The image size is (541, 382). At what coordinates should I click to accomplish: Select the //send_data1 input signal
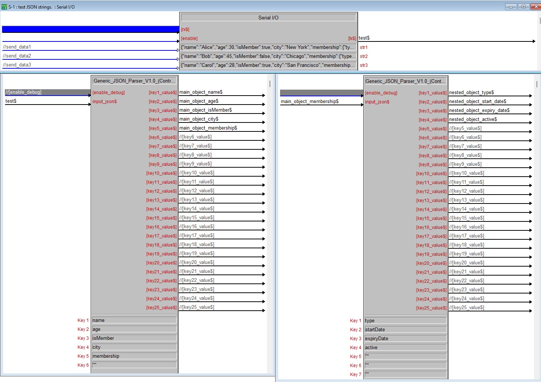[x=17, y=47]
